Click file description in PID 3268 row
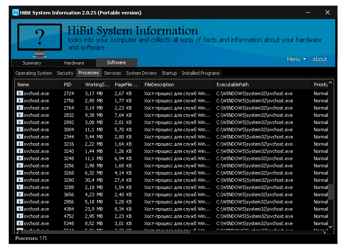The height and width of the screenshot is (251, 345). [177, 173]
